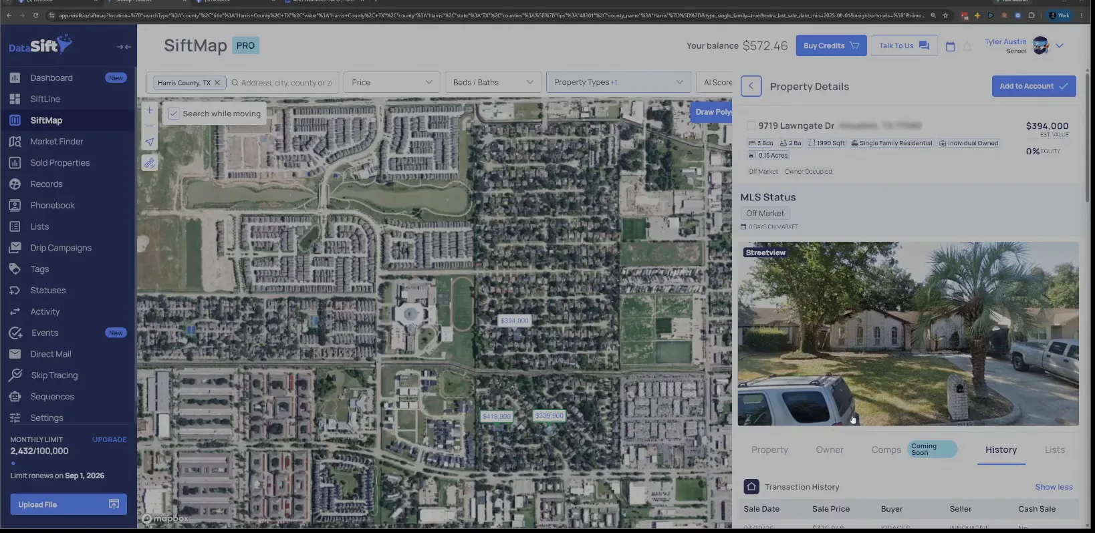Click the address search input field
This screenshot has height=533, width=1095.
pyautogui.click(x=287, y=83)
